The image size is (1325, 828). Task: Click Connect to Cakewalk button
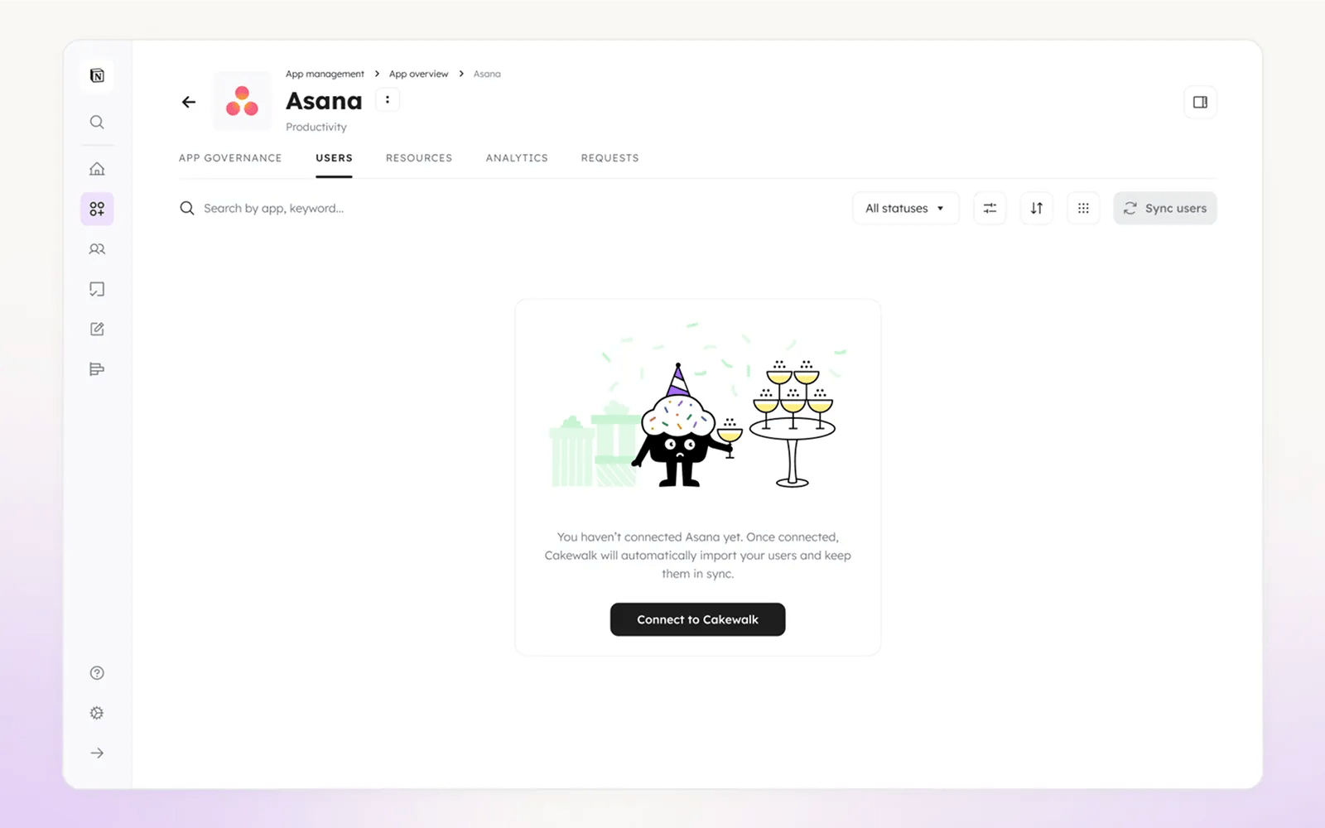[x=697, y=619]
